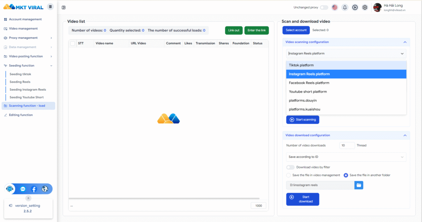Click double-chevron collapse icon above version
Screen dimensions: 422x222
point(28,198)
